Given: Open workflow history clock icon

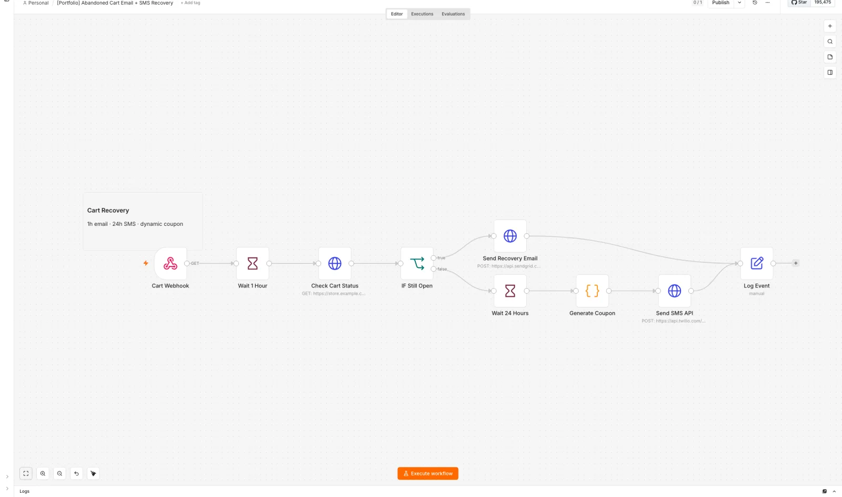Looking at the screenshot, I should coord(755,3).
